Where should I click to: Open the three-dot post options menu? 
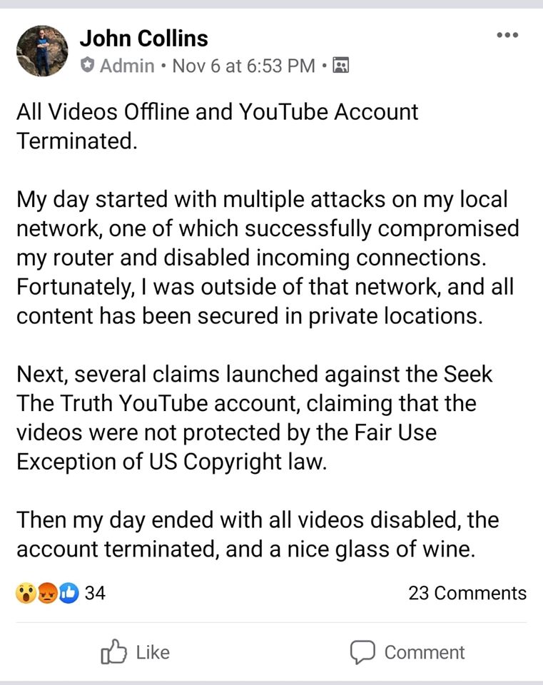click(507, 35)
